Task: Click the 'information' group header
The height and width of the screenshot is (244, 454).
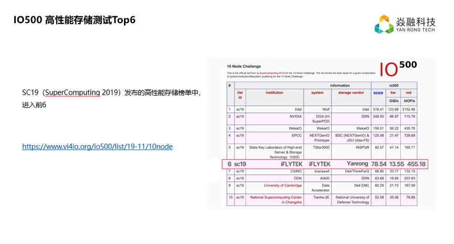Action: coord(339,86)
